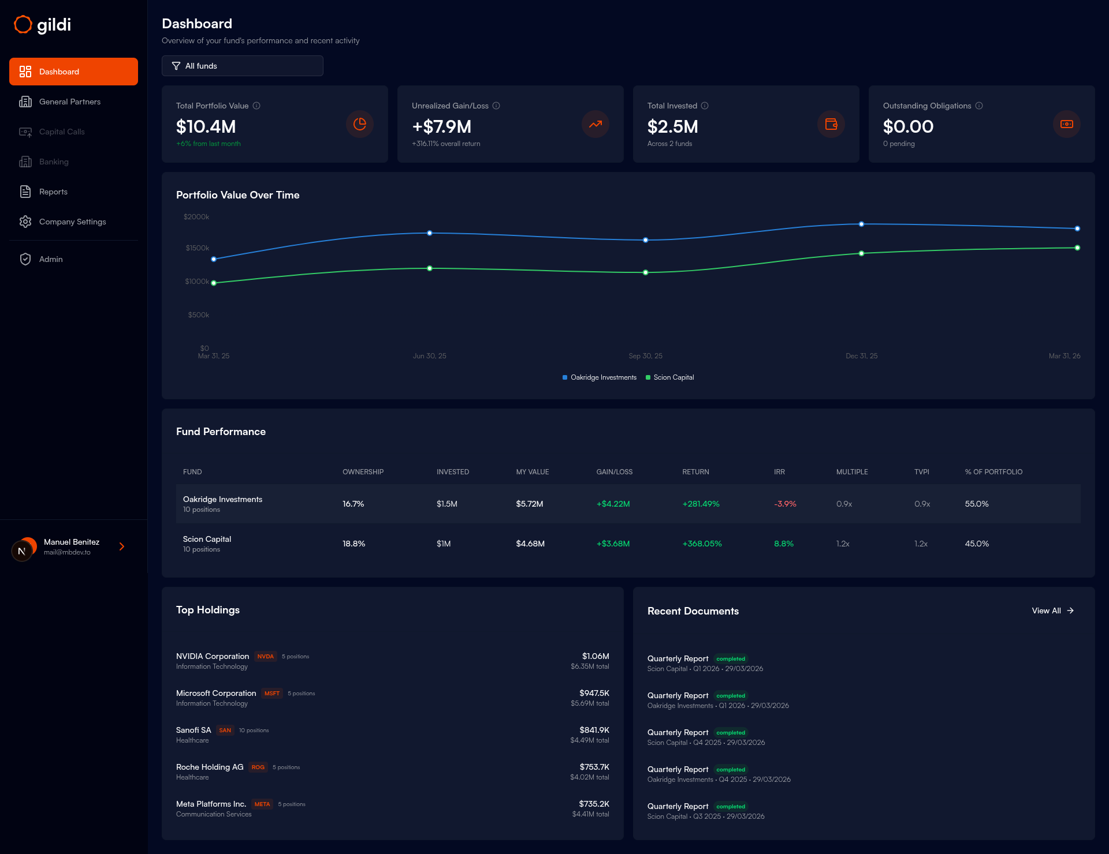Open Company Settings from sidebar

point(72,222)
